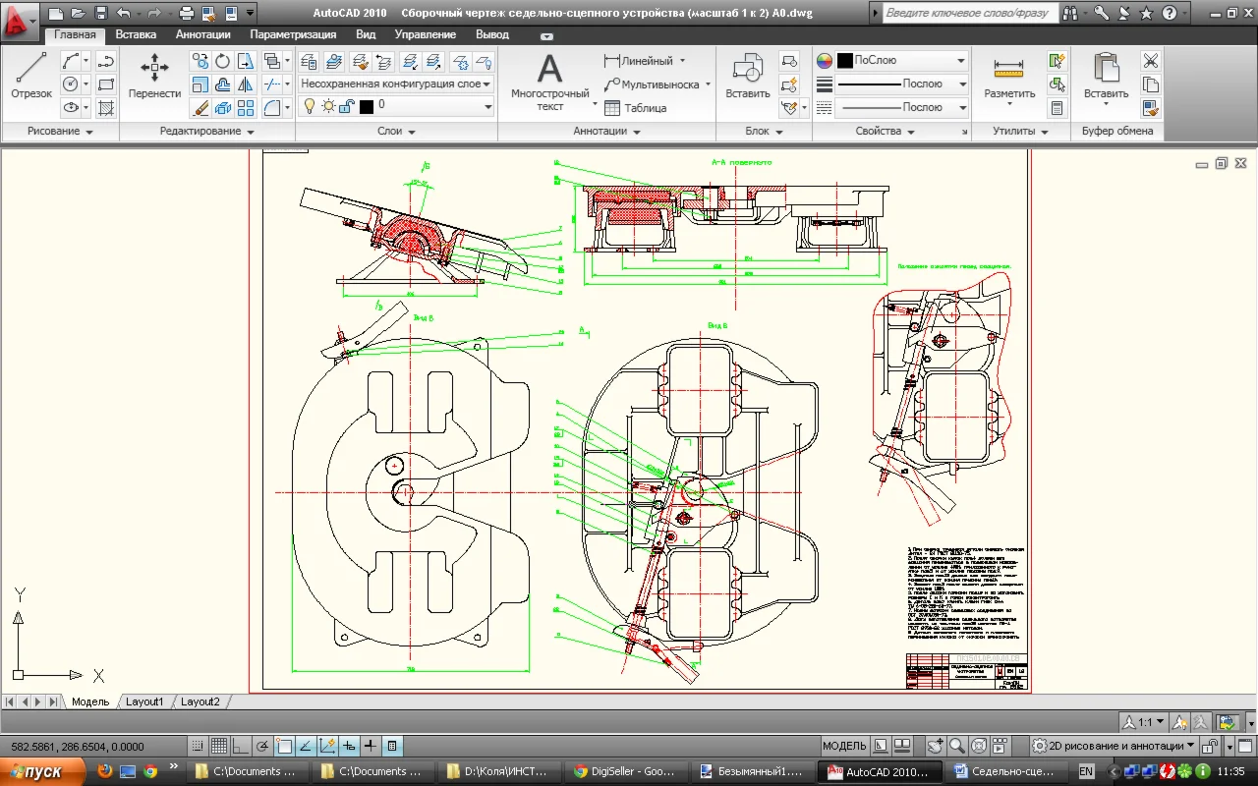Viewport: 1258px width, 786px height.
Task: Click the Rotate tool in Редактирование
Action: point(223,61)
